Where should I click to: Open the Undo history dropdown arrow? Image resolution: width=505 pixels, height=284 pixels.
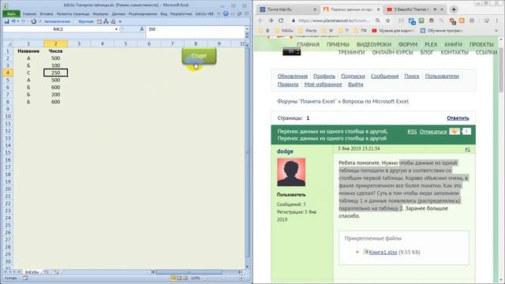pos(17,21)
